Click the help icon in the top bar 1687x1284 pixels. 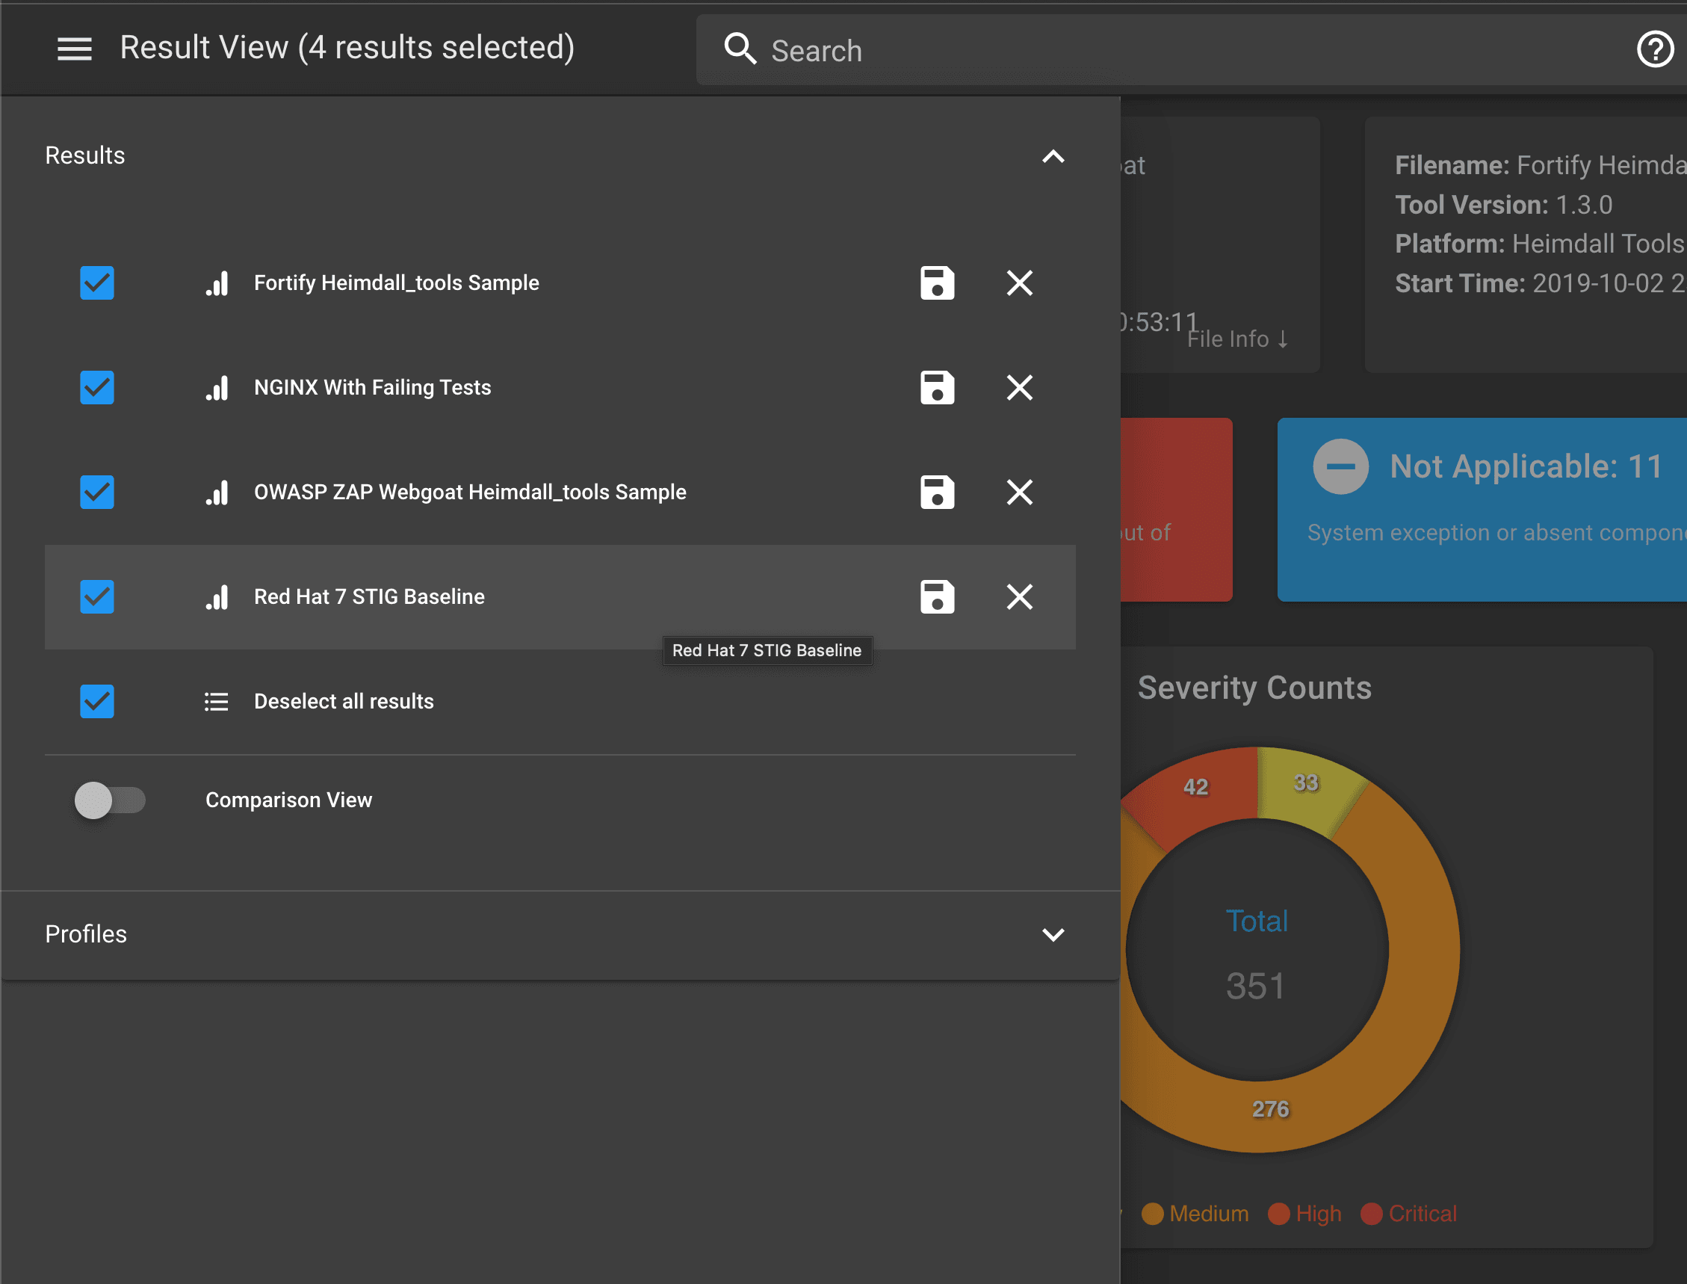pos(1655,48)
